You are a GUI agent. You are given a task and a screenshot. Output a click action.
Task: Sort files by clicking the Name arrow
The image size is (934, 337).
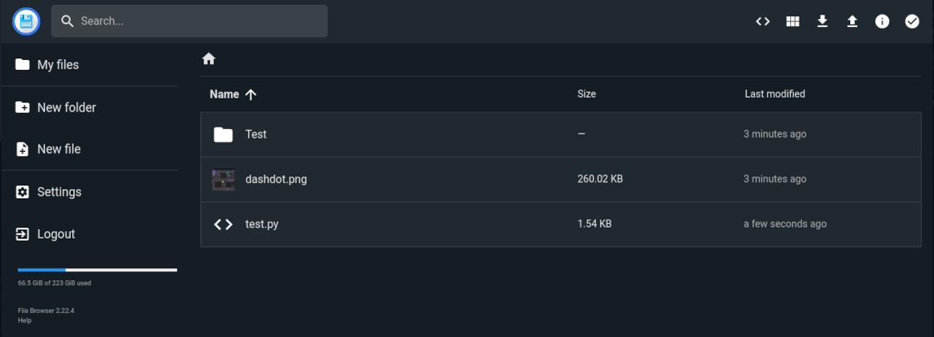click(x=250, y=94)
